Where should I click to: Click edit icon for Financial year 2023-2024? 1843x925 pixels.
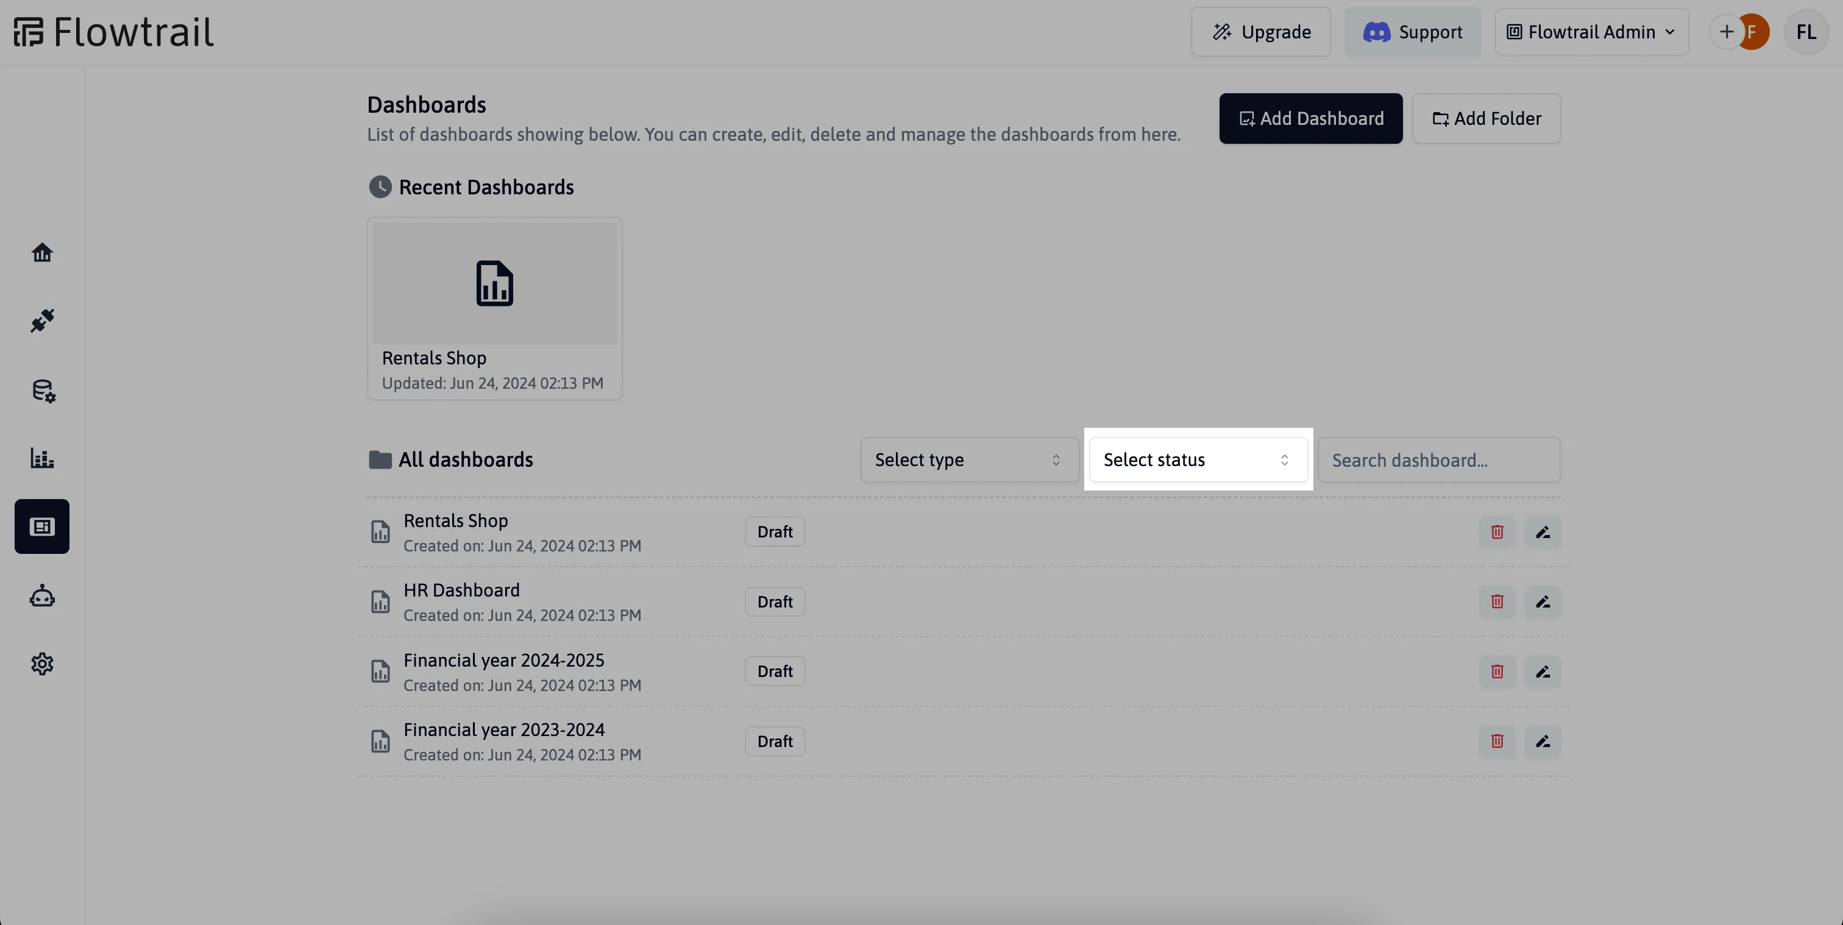click(x=1542, y=741)
